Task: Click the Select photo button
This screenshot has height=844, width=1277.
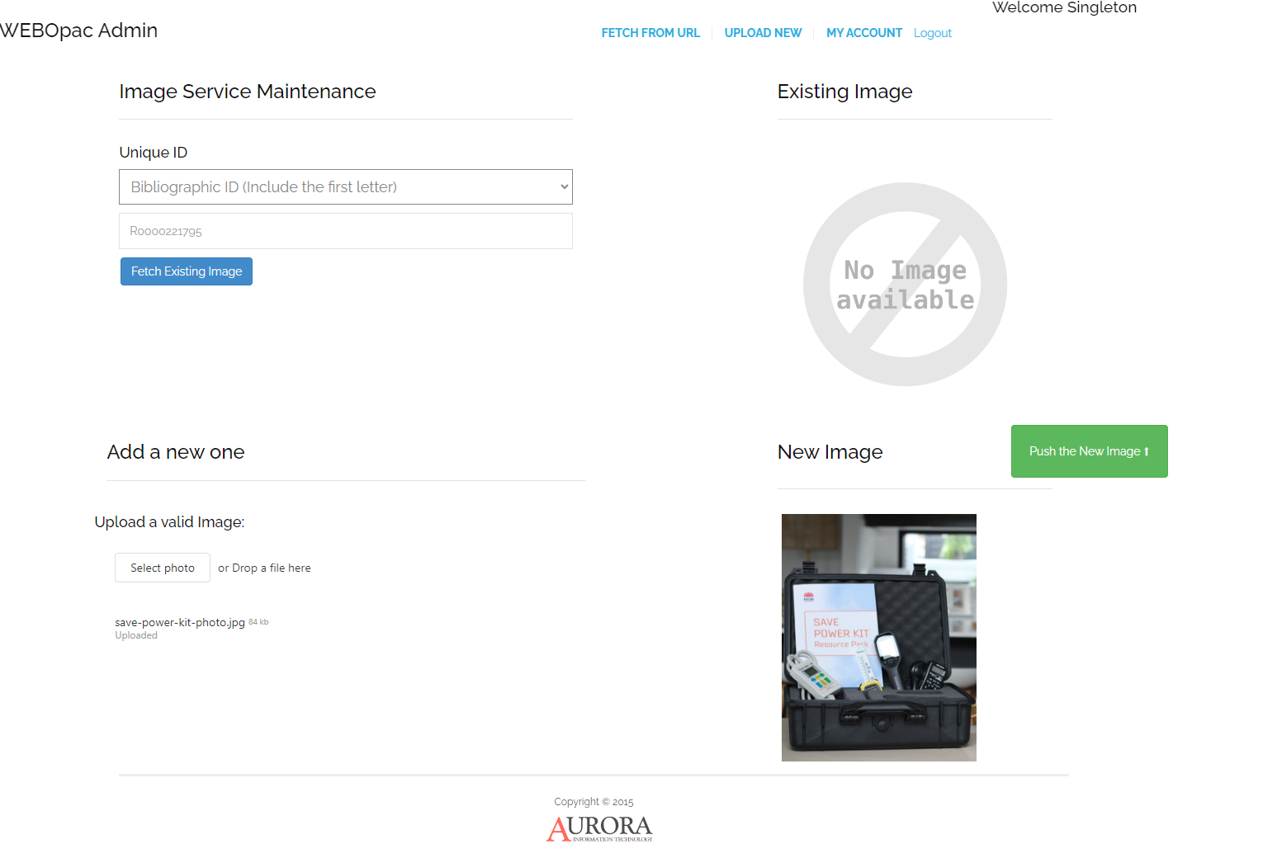Action: click(163, 568)
